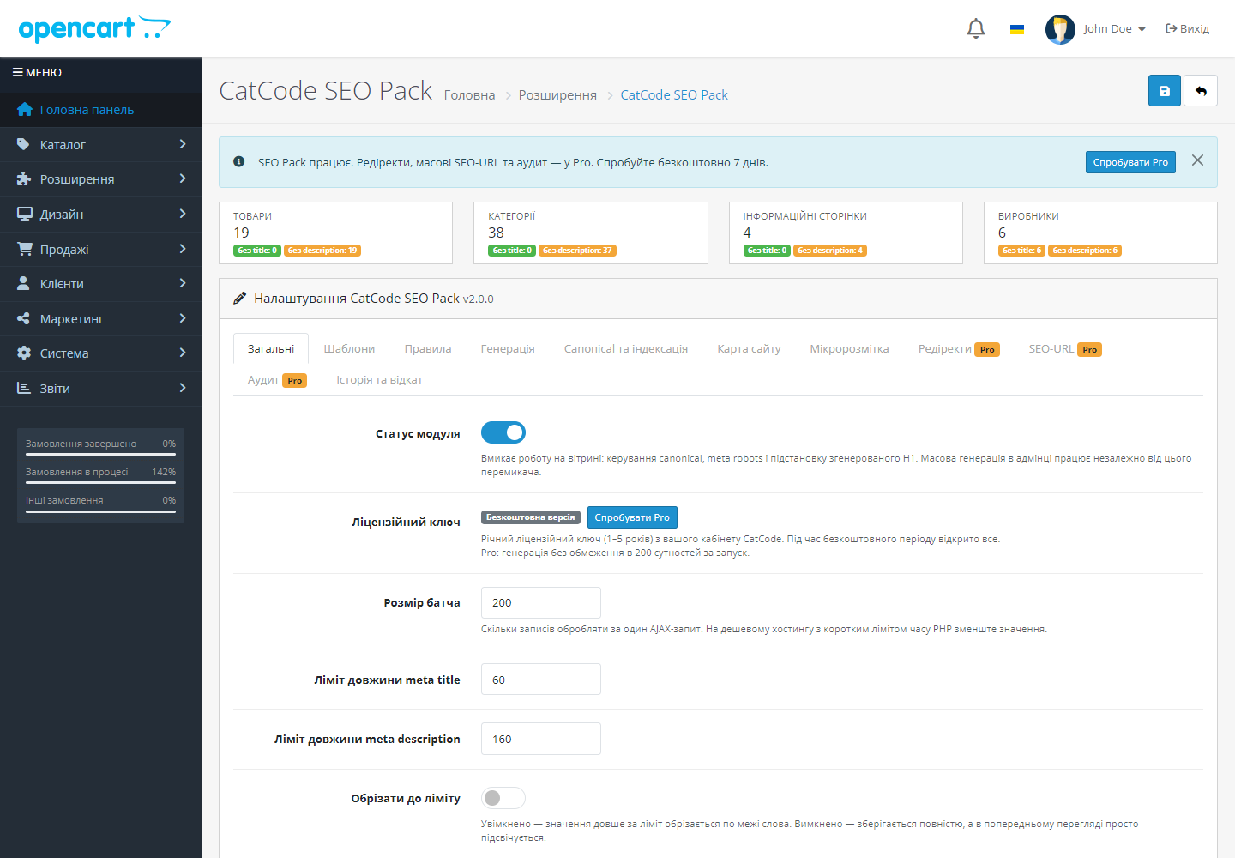Open the CatCode SEO Pack breadcrumb
1235x858 pixels.
pos(674,95)
